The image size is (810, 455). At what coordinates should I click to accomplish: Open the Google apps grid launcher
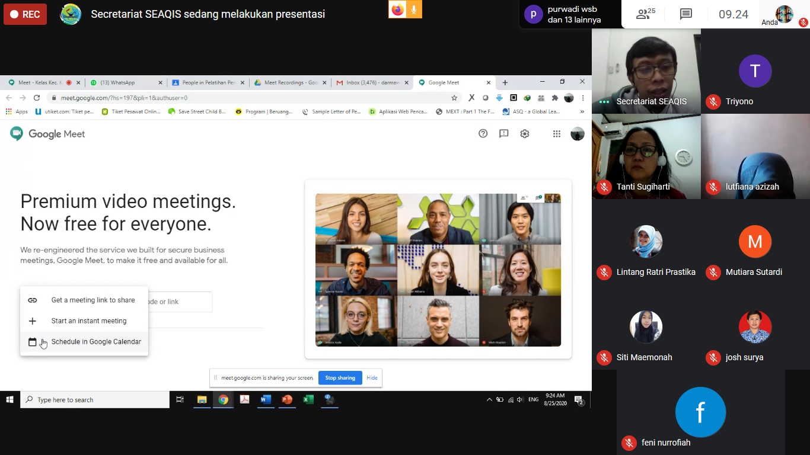point(556,134)
